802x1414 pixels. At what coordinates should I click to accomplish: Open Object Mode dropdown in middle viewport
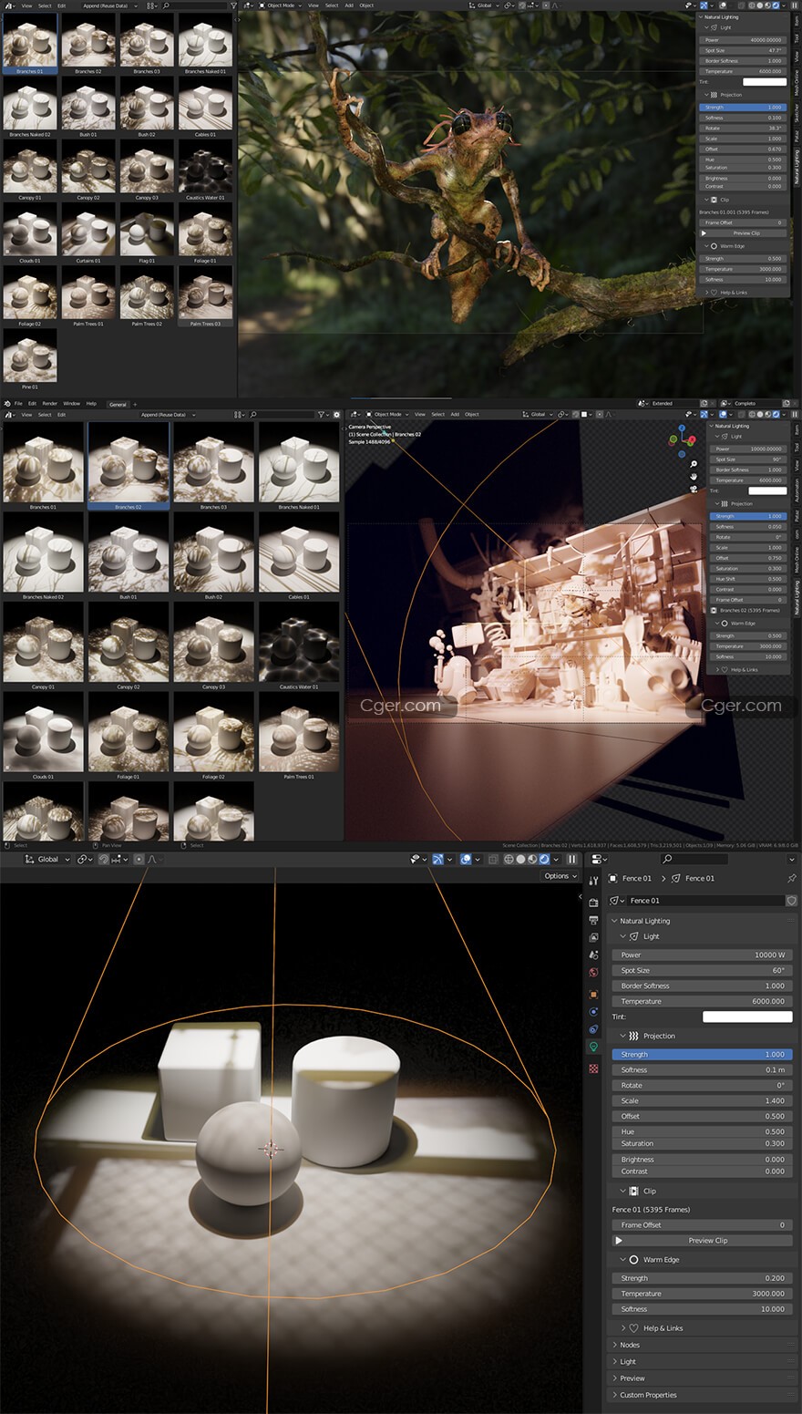[x=387, y=414]
